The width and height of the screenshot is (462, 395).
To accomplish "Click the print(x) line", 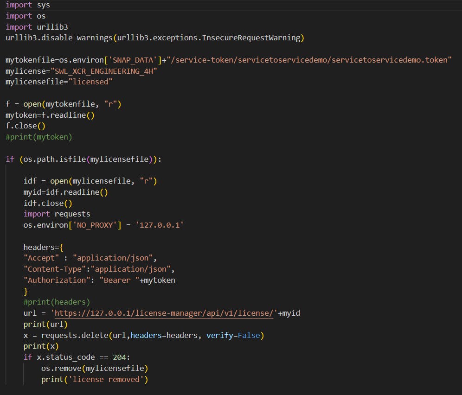I will pyautogui.click(x=41, y=346).
